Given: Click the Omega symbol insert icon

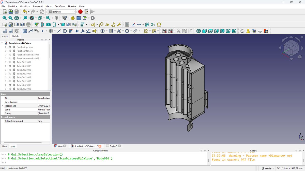Looking at the screenshot, I should point(159,25).
